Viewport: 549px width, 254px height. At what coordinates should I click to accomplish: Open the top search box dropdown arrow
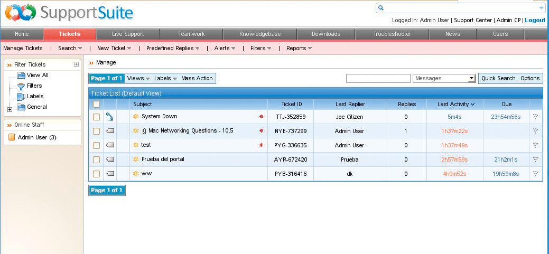541,8
